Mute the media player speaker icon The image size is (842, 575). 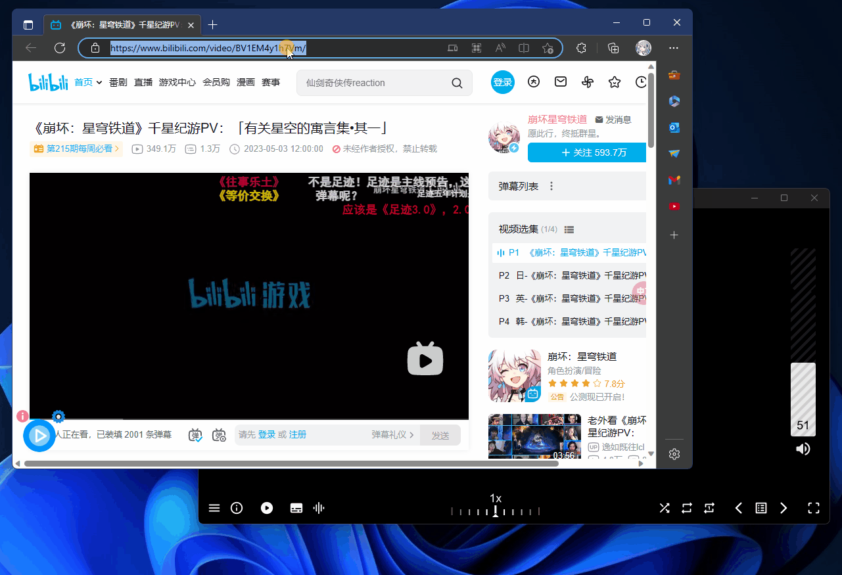click(x=802, y=448)
